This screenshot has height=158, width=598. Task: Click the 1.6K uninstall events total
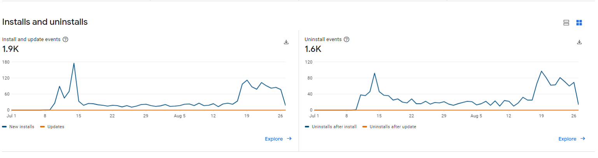click(x=313, y=49)
